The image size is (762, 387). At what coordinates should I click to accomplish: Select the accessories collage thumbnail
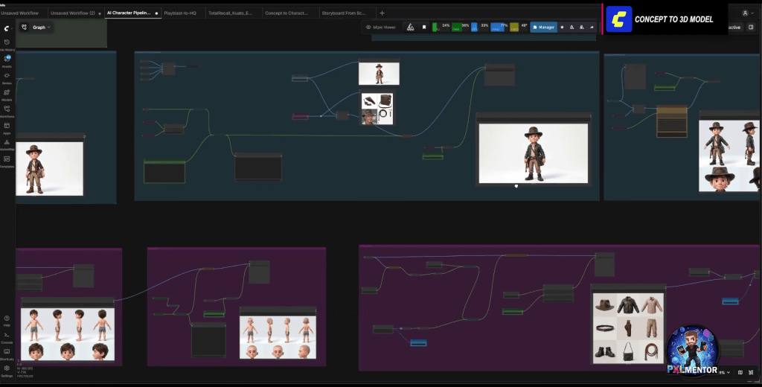click(x=377, y=109)
